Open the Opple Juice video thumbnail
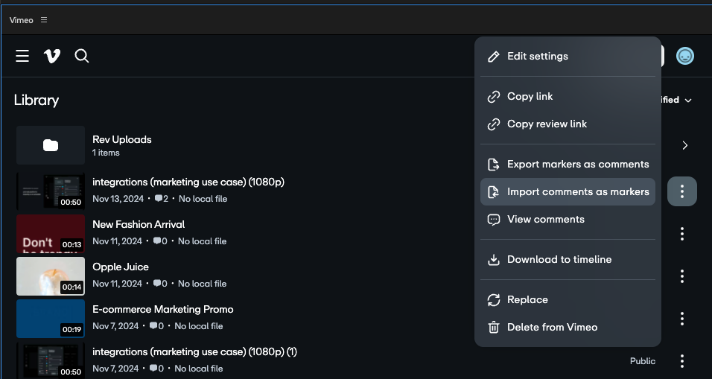The height and width of the screenshot is (379, 712). pos(51,276)
